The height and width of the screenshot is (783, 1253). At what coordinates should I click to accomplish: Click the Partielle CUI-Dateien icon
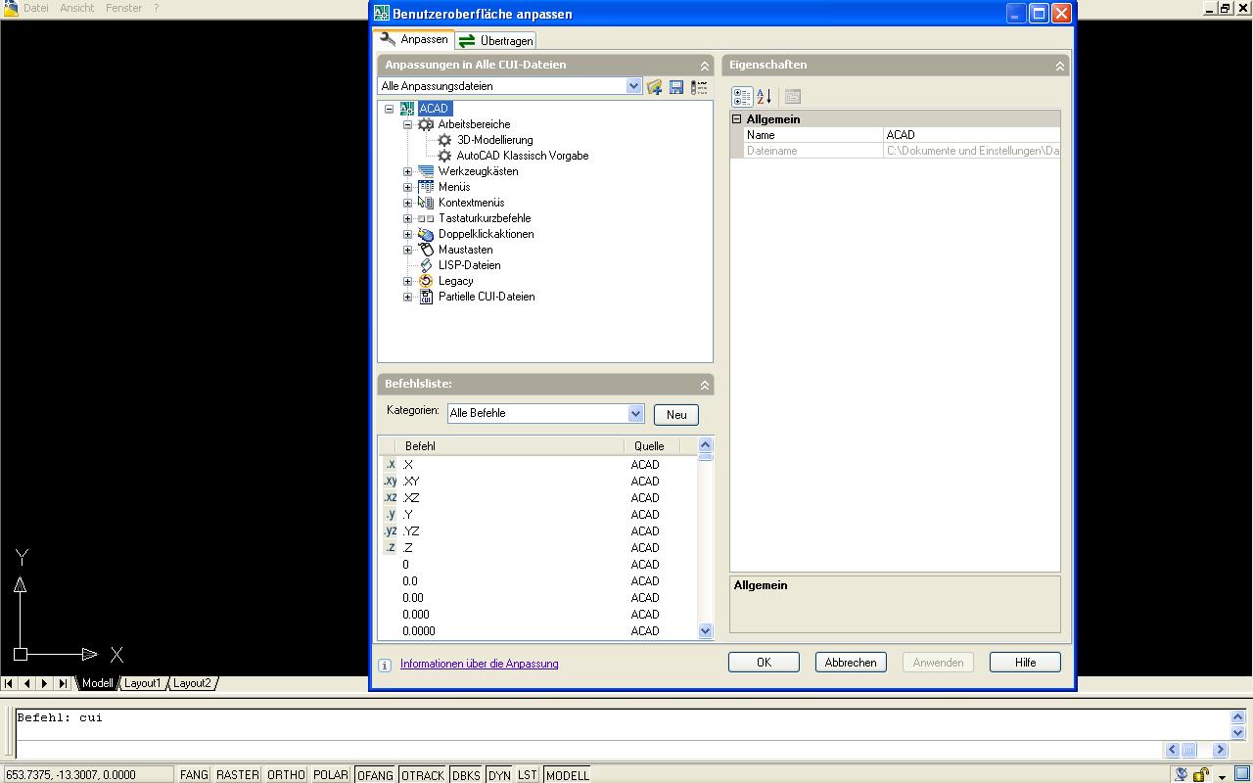tap(426, 297)
